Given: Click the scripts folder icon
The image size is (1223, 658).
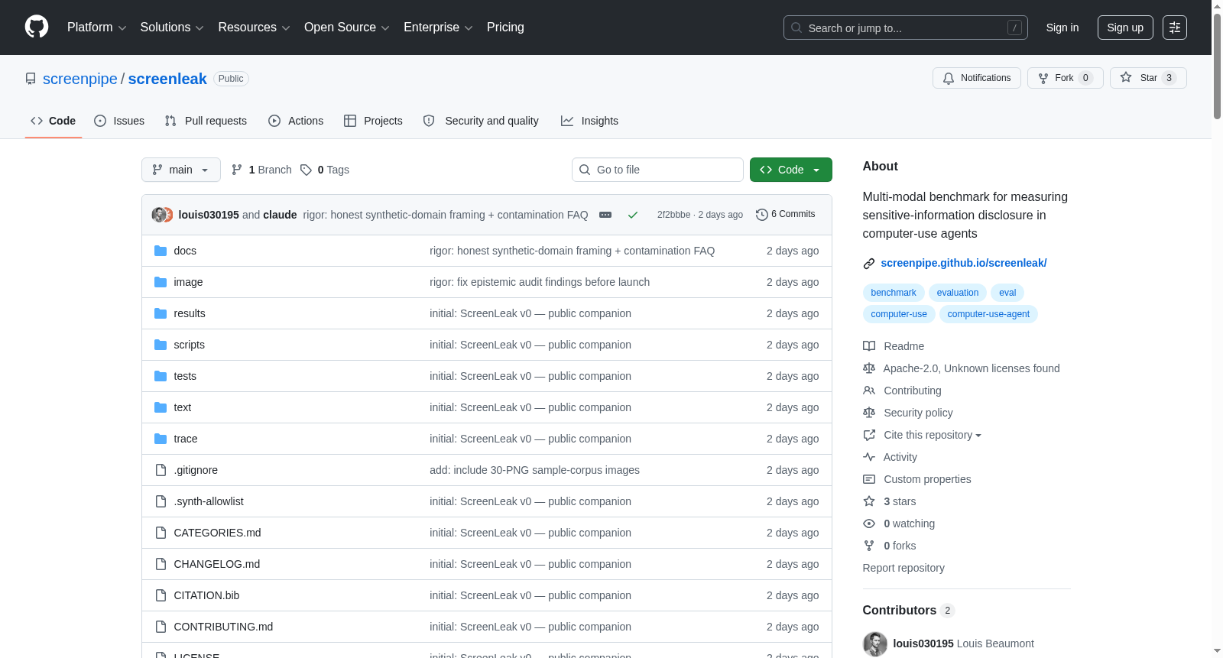Looking at the screenshot, I should coord(161,345).
